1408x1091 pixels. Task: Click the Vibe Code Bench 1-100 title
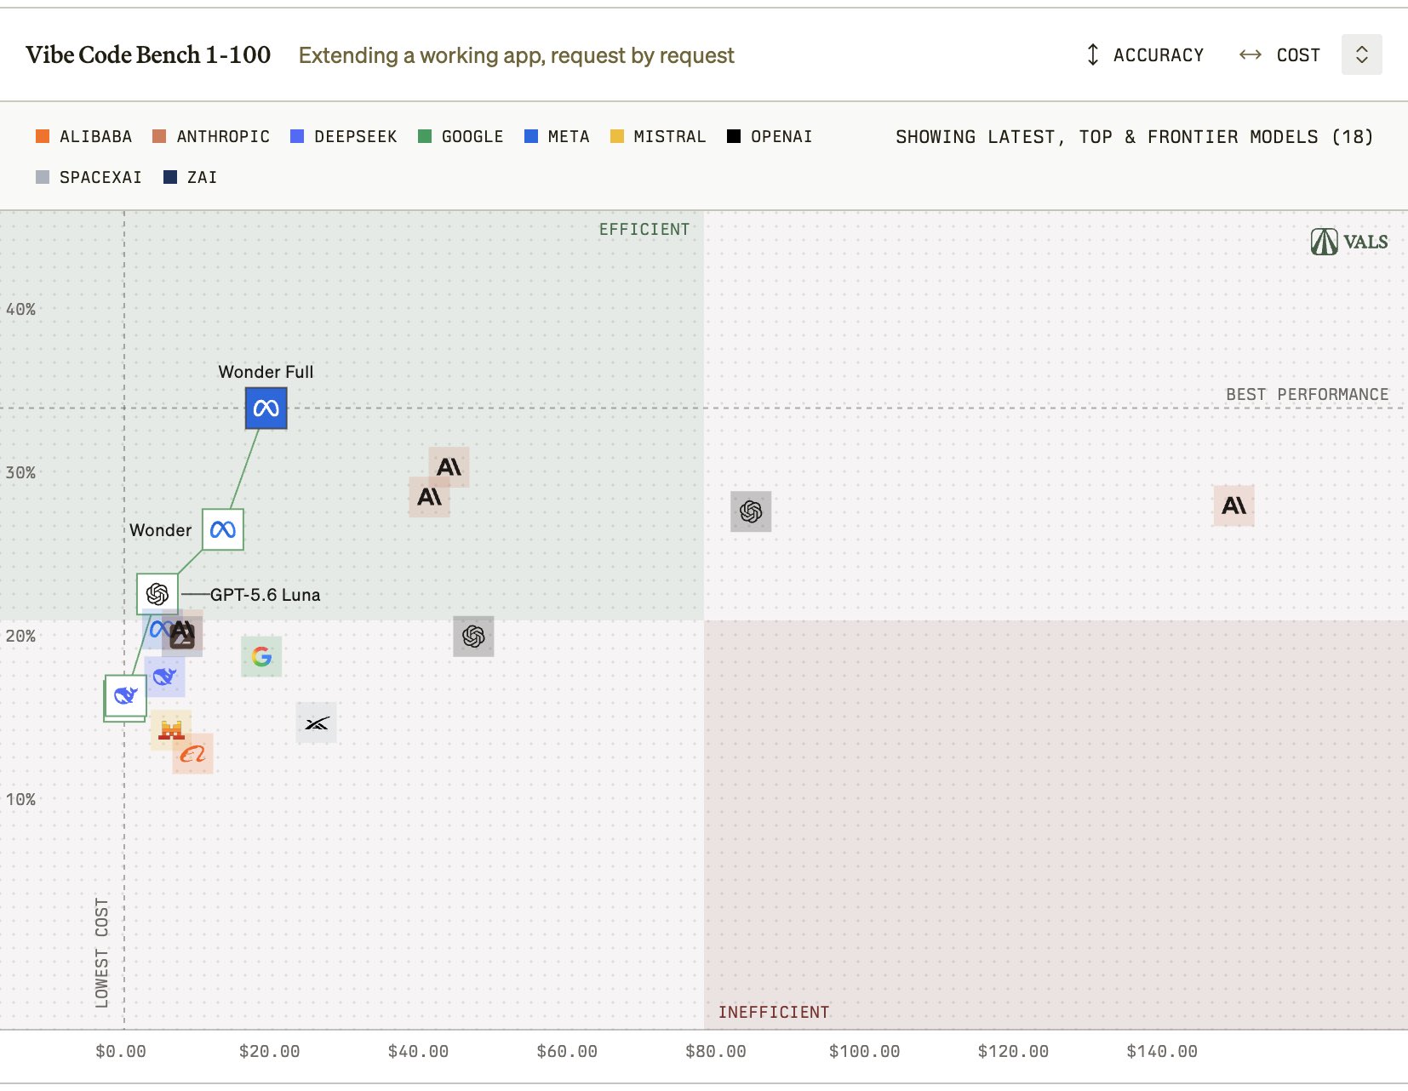(148, 54)
